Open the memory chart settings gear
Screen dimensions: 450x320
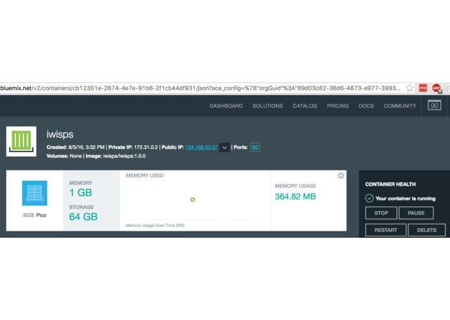341,176
